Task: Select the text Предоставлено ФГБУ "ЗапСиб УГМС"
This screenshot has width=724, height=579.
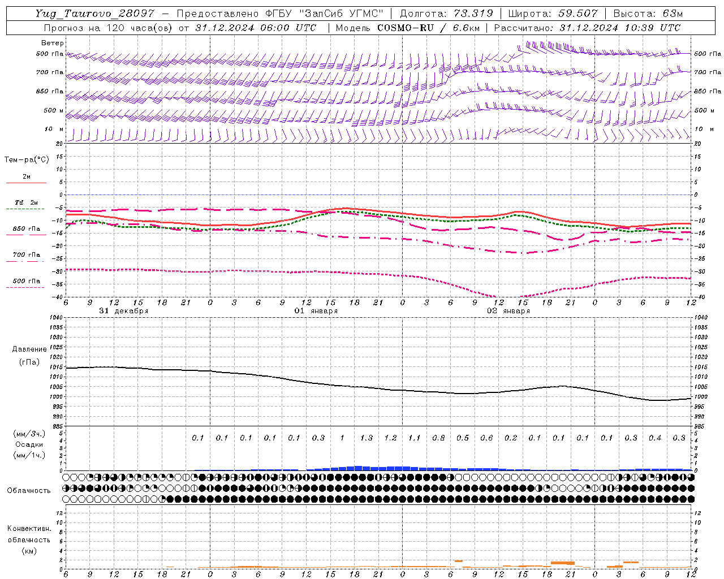Action: (280, 14)
